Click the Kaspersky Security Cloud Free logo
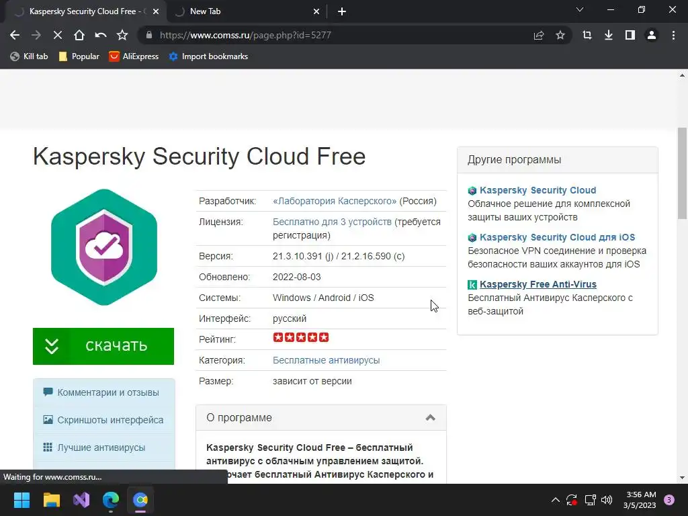688x516 pixels. click(x=104, y=247)
